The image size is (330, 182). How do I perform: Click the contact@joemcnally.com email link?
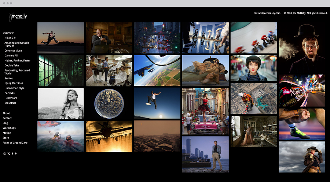click(267, 13)
